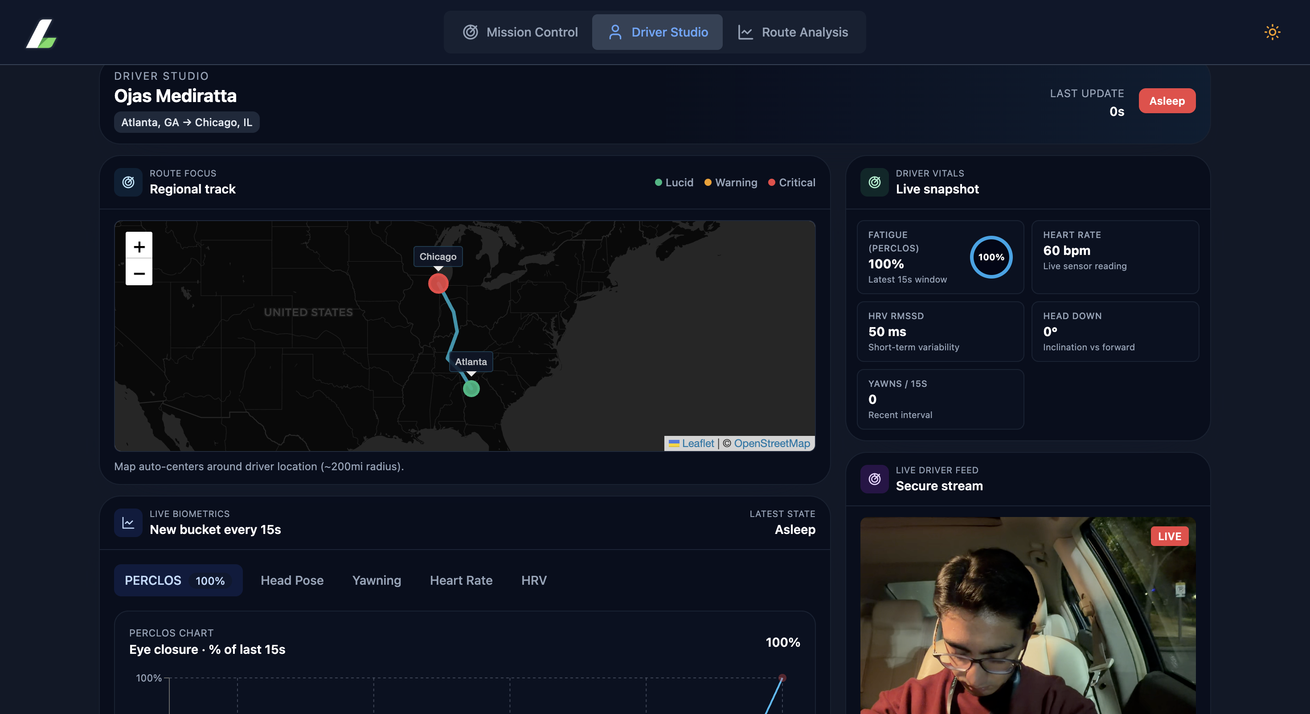Screen dimensions: 1310x714
Task: Toggle light mode with the sun icon
Action: pos(1272,32)
